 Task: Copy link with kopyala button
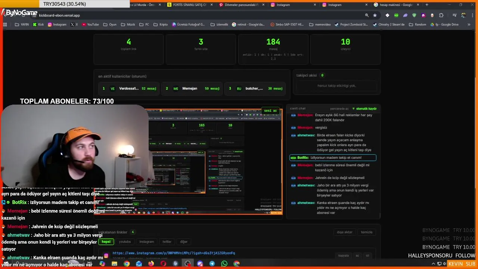click(344, 256)
